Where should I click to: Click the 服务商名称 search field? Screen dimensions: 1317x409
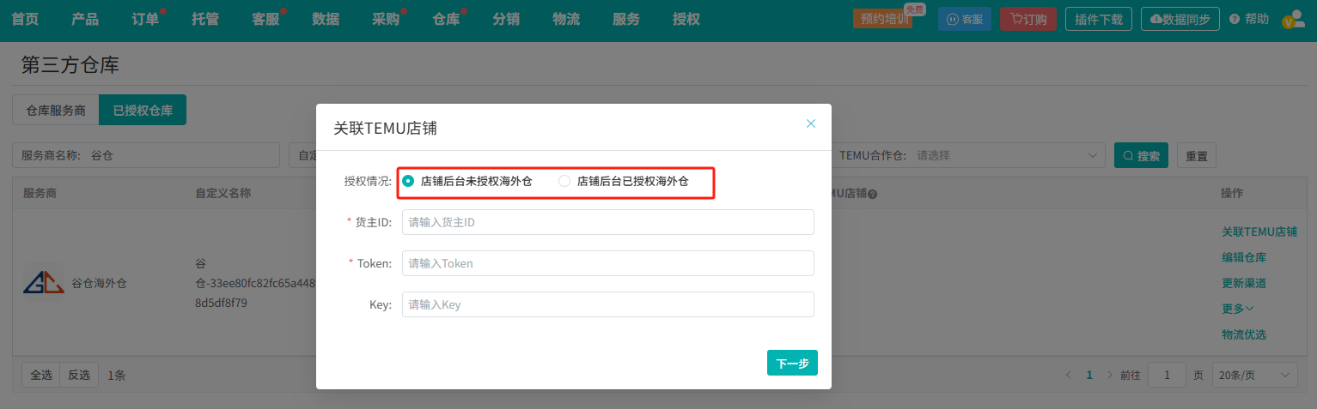tap(146, 155)
